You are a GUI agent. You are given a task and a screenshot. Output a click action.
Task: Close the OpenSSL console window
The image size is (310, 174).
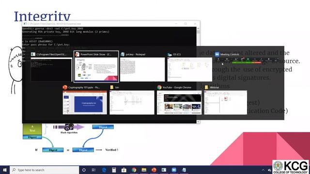(195, 24)
